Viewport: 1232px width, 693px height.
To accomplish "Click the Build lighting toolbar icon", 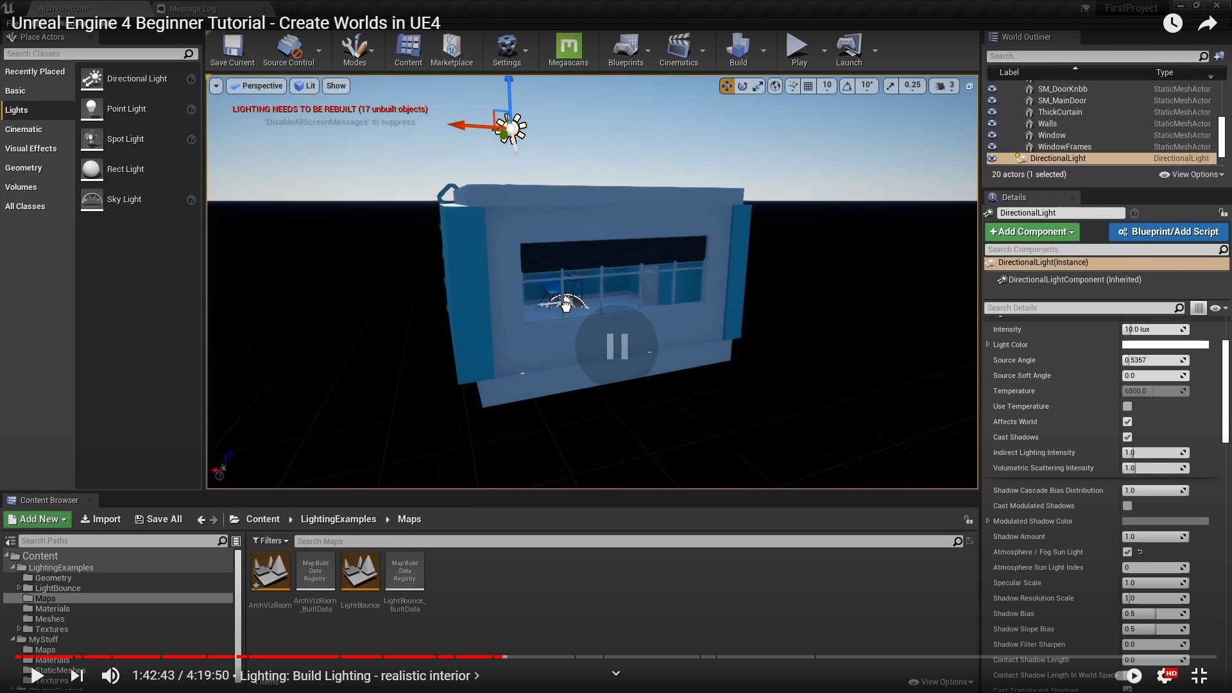I will [738, 47].
